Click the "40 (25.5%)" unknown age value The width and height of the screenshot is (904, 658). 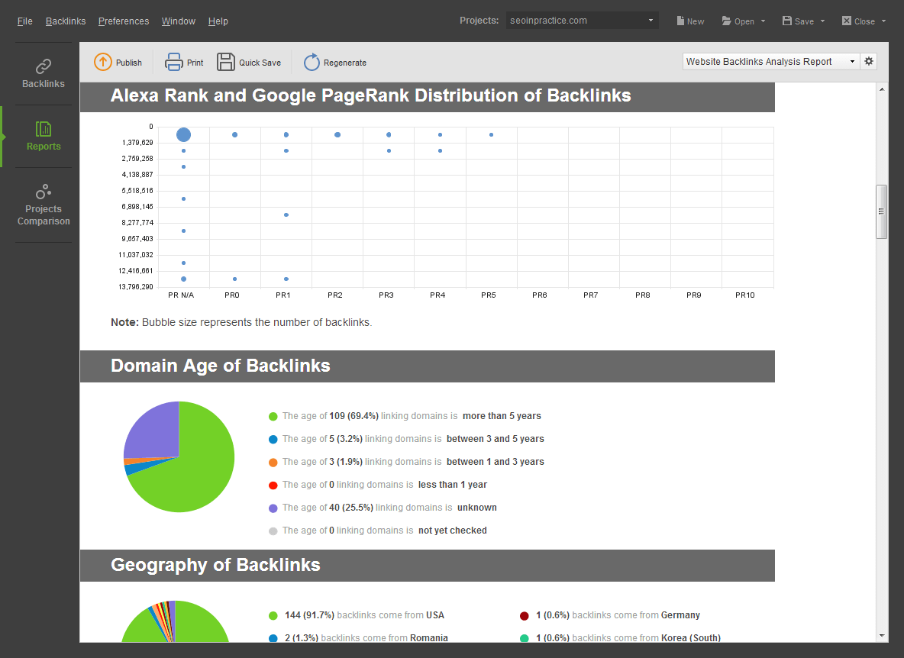click(351, 508)
